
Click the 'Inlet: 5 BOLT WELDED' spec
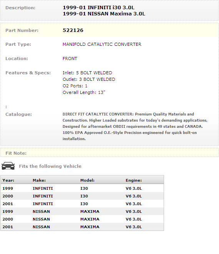coord(87,73)
